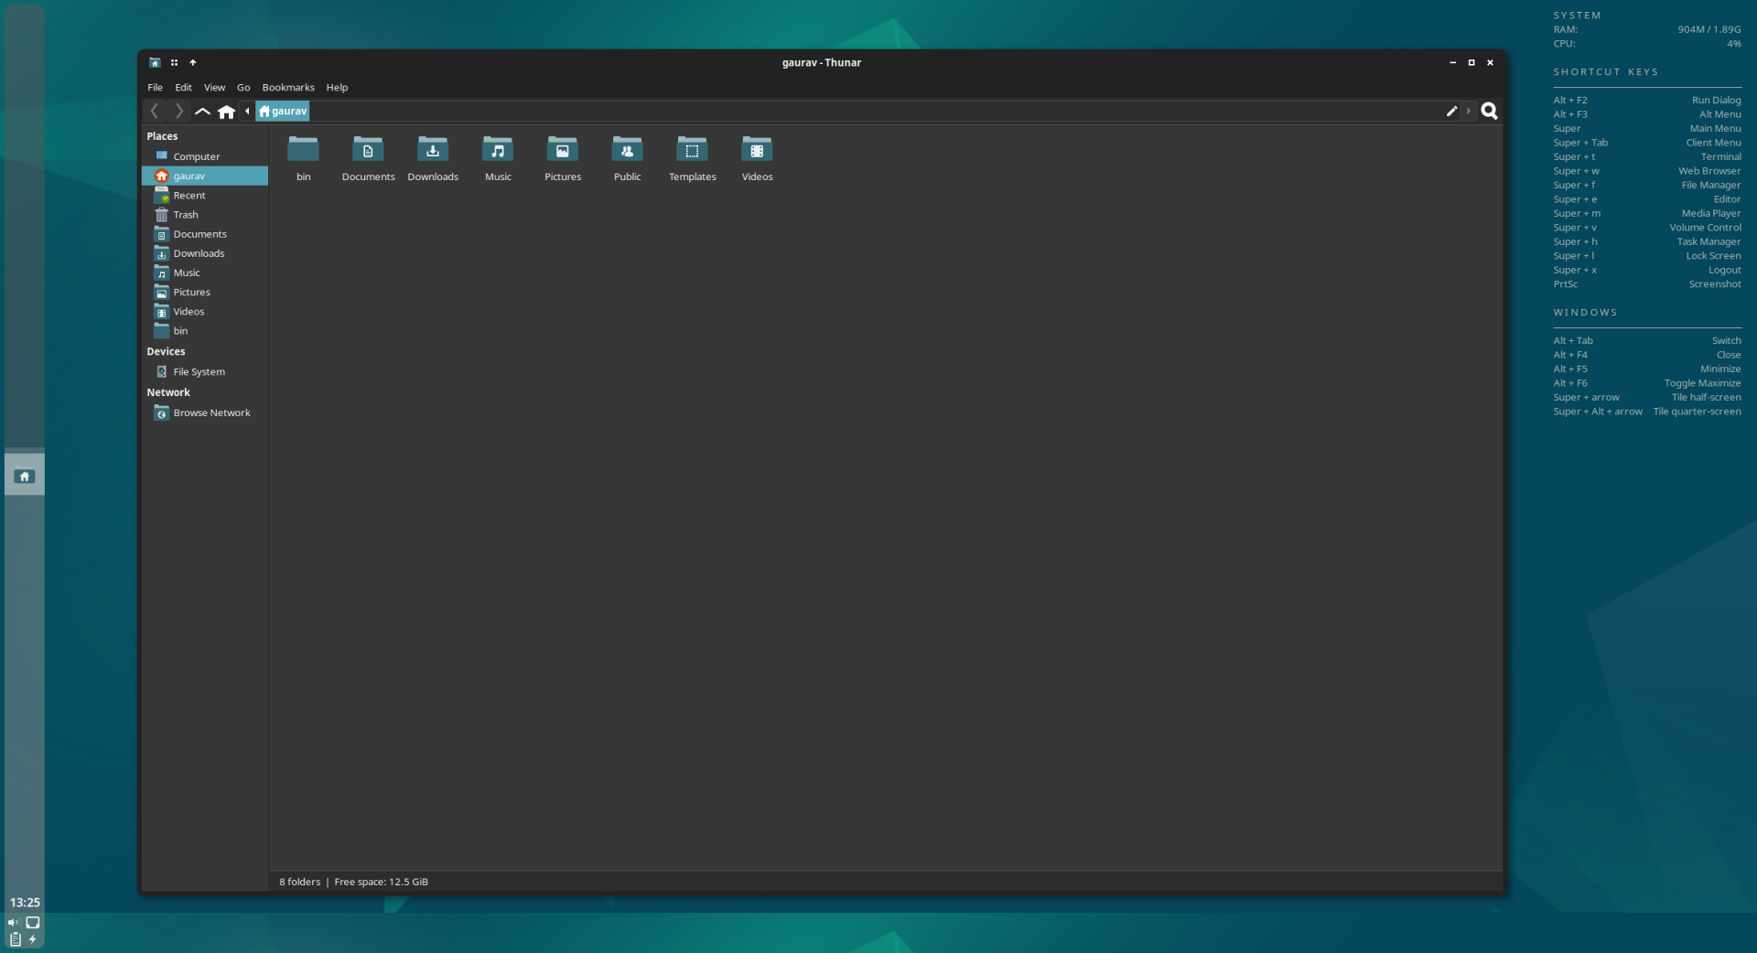Open the bin folder icon in the main pane
Image resolution: width=1757 pixels, height=953 pixels.
(303, 149)
